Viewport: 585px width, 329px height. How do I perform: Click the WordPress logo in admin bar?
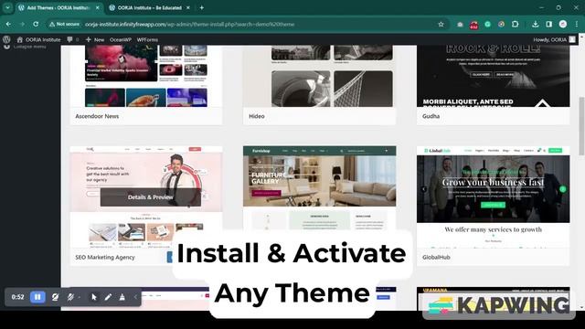(x=6, y=39)
